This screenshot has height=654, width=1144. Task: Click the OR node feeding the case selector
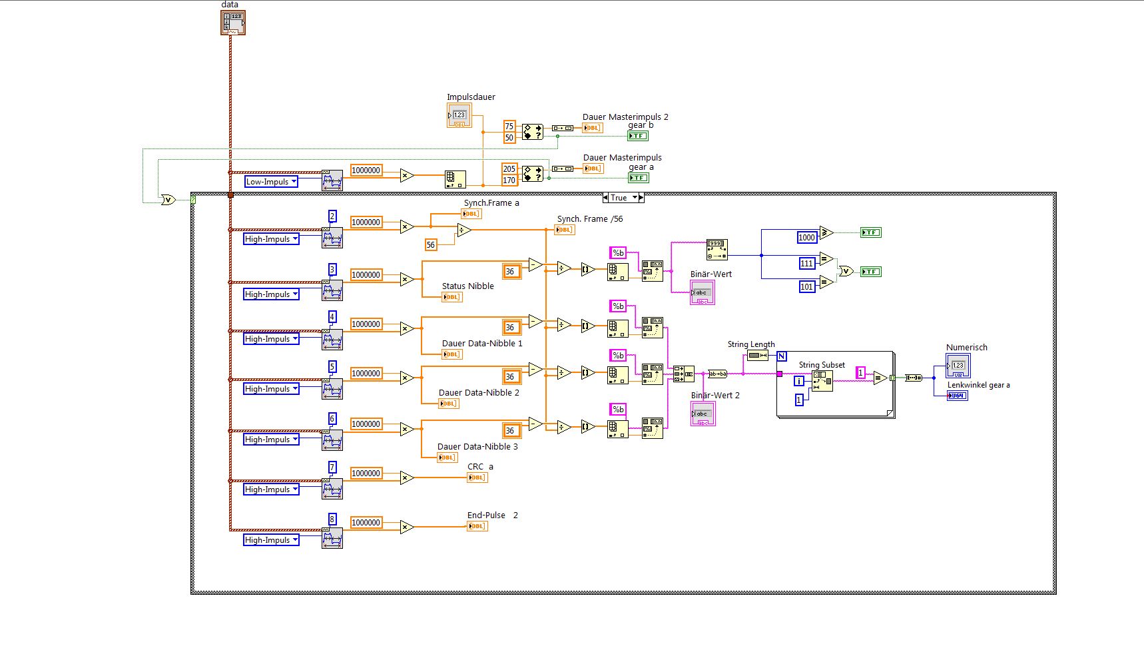tap(168, 200)
